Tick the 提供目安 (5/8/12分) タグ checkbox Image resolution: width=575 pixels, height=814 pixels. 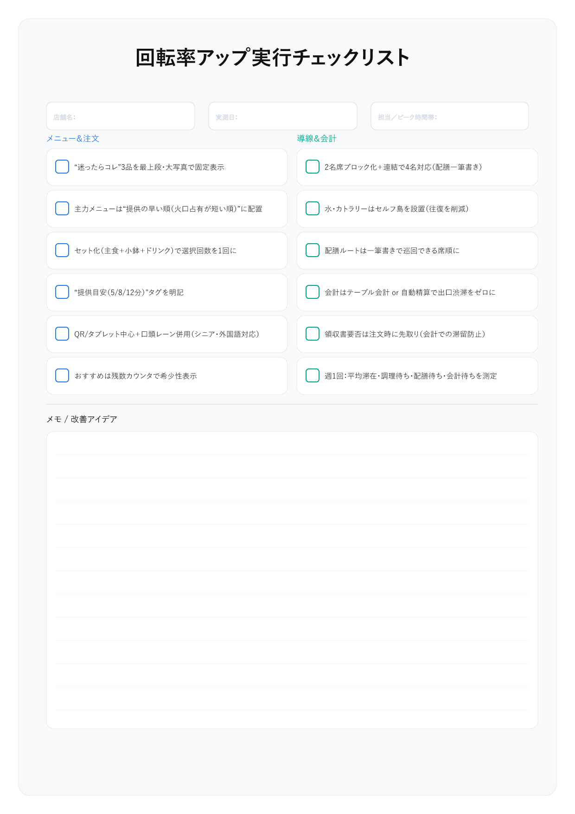[x=62, y=292]
